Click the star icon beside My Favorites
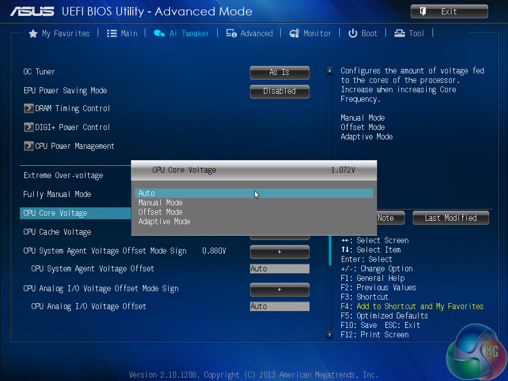The width and height of the screenshot is (508, 381). click(x=33, y=33)
